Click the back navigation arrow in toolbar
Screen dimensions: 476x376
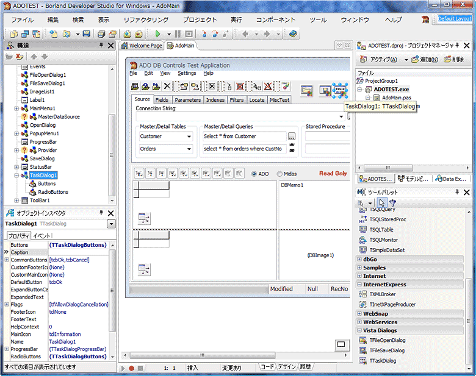tap(245, 34)
